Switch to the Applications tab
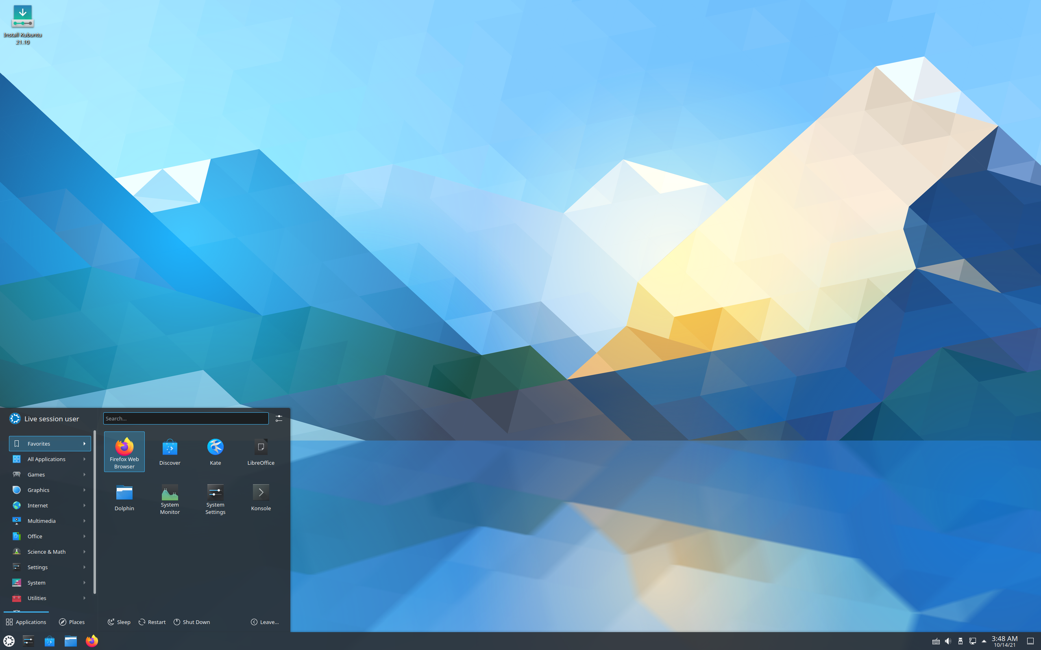Image resolution: width=1041 pixels, height=650 pixels. coord(26,622)
